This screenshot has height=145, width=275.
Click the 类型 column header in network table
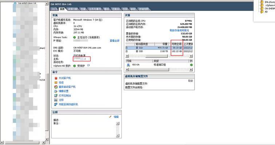[171, 61]
